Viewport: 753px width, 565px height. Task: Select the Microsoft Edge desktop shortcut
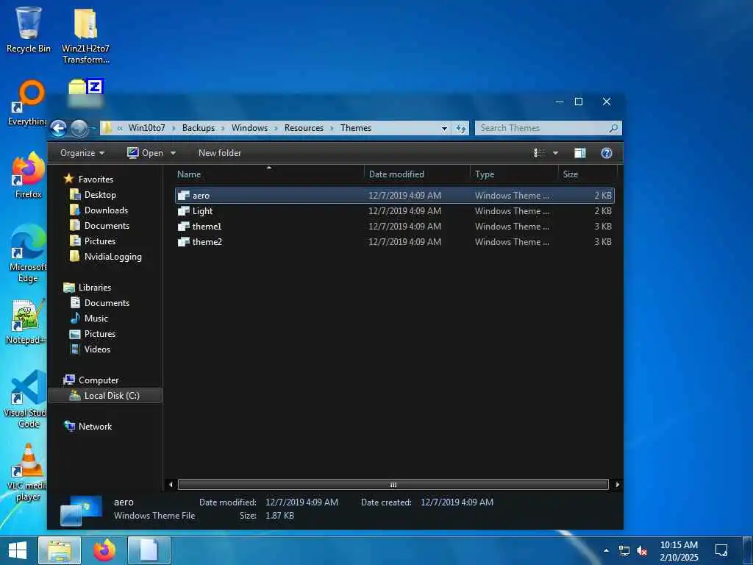point(28,254)
